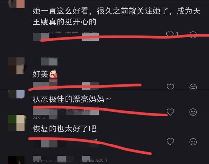The width and height of the screenshot is (209, 164).
Task: Tap the comment "状态极佳的漂亮妈妈～"
Action: 72,99
